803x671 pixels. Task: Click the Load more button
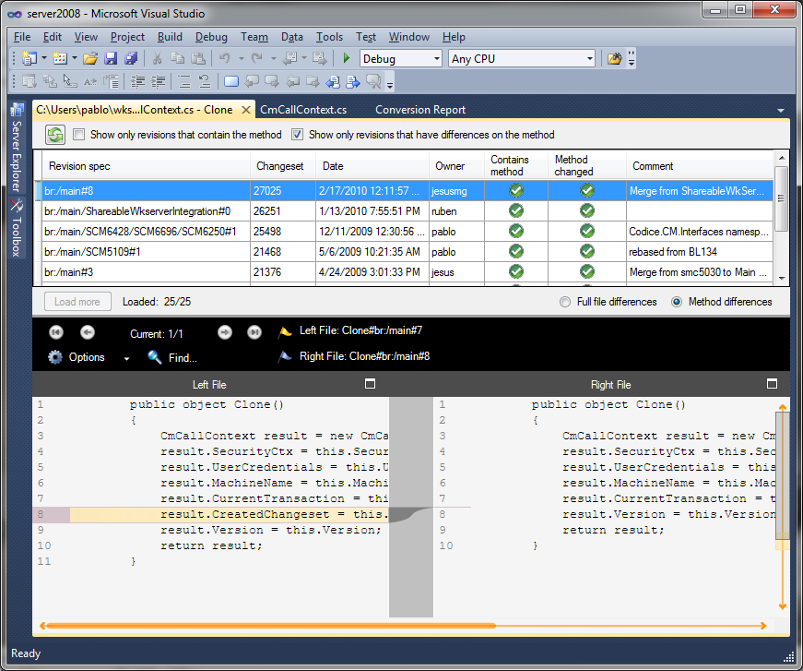pos(77,301)
